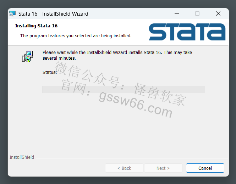Click the Status label
The height and width of the screenshot is (184, 236).
pos(50,72)
